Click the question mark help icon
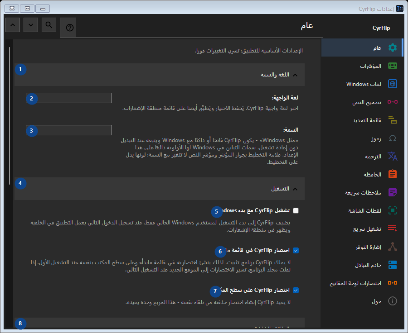Viewport: 408px width, 333px height. [70, 28]
